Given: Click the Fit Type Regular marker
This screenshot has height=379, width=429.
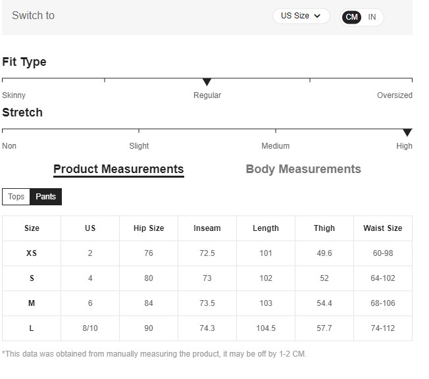Looking at the screenshot, I should 207,82.
